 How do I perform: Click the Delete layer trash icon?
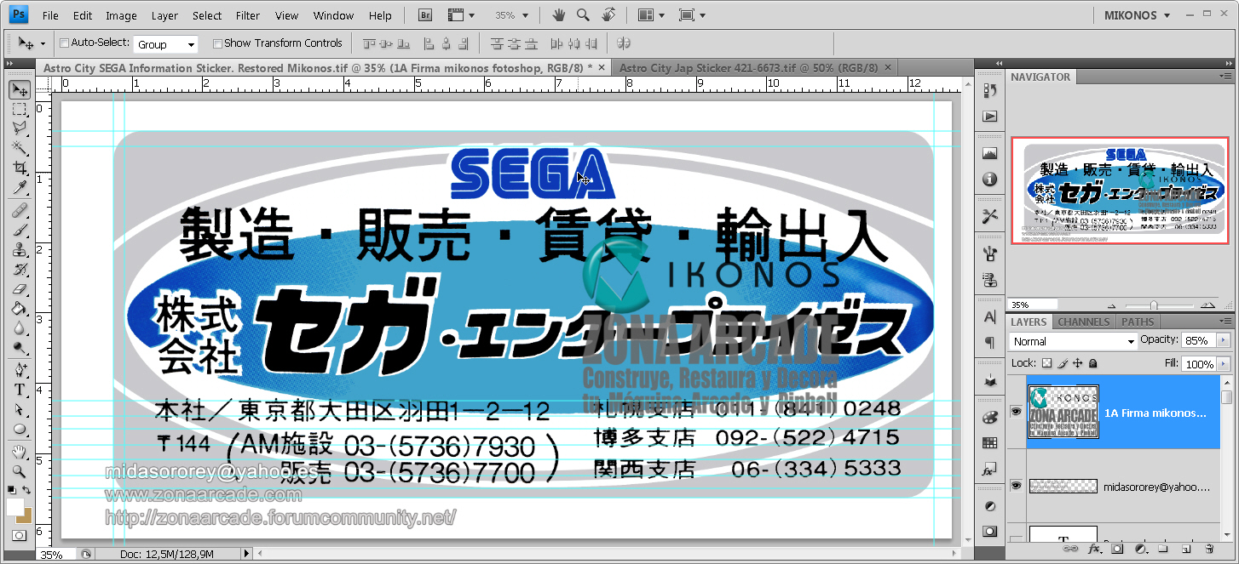coord(1209,549)
